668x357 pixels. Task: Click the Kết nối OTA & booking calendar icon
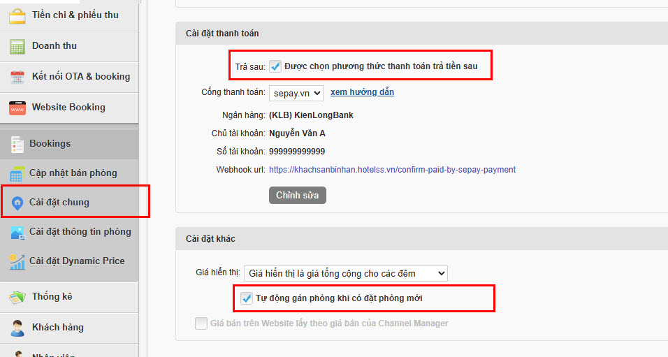tap(17, 77)
